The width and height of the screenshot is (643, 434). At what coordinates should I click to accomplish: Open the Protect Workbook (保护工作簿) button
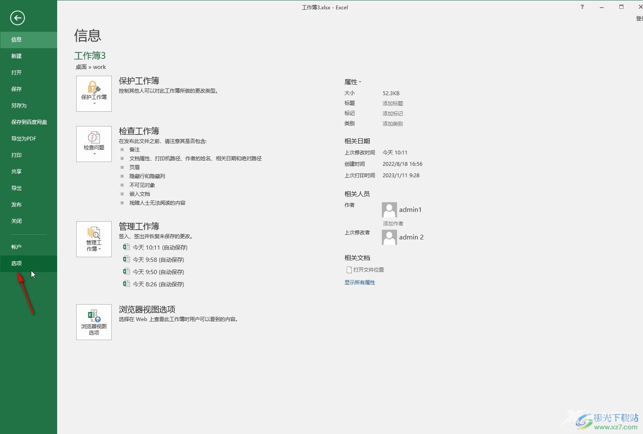tap(94, 94)
